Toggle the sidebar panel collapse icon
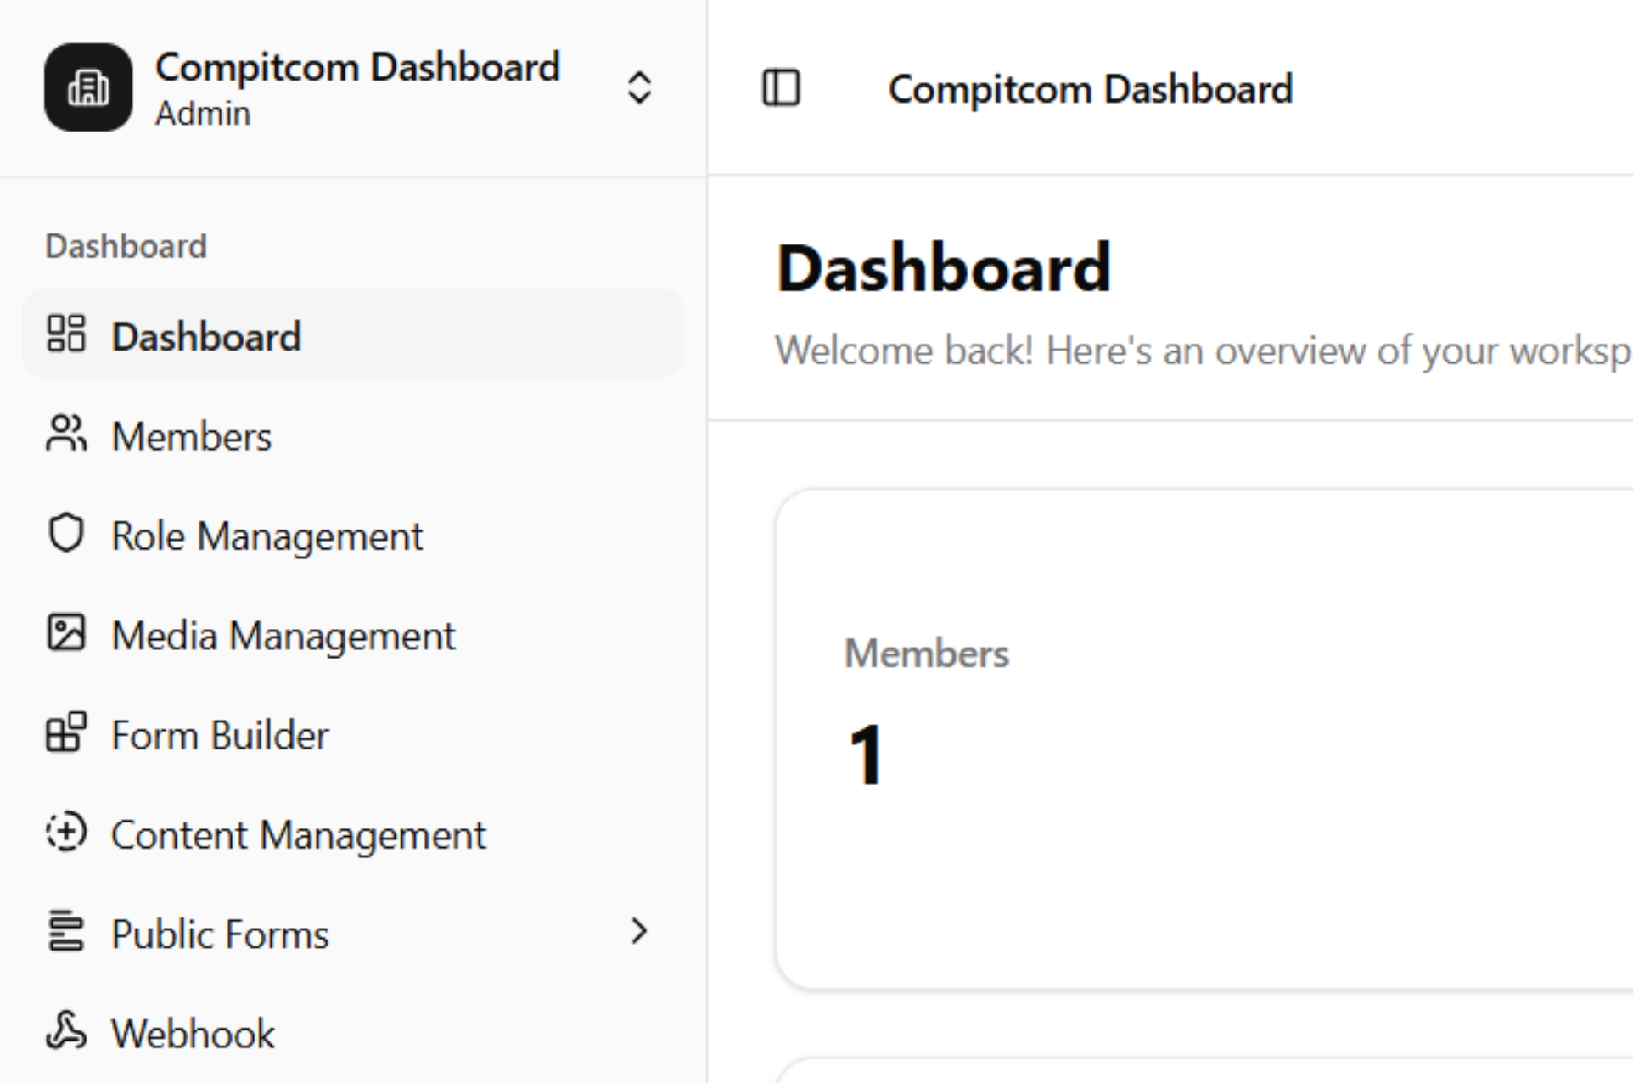This screenshot has height=1083, width=1633. pos(781,88)
